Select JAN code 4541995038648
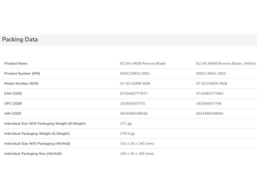Screen dimensions: 257x193 134,114
